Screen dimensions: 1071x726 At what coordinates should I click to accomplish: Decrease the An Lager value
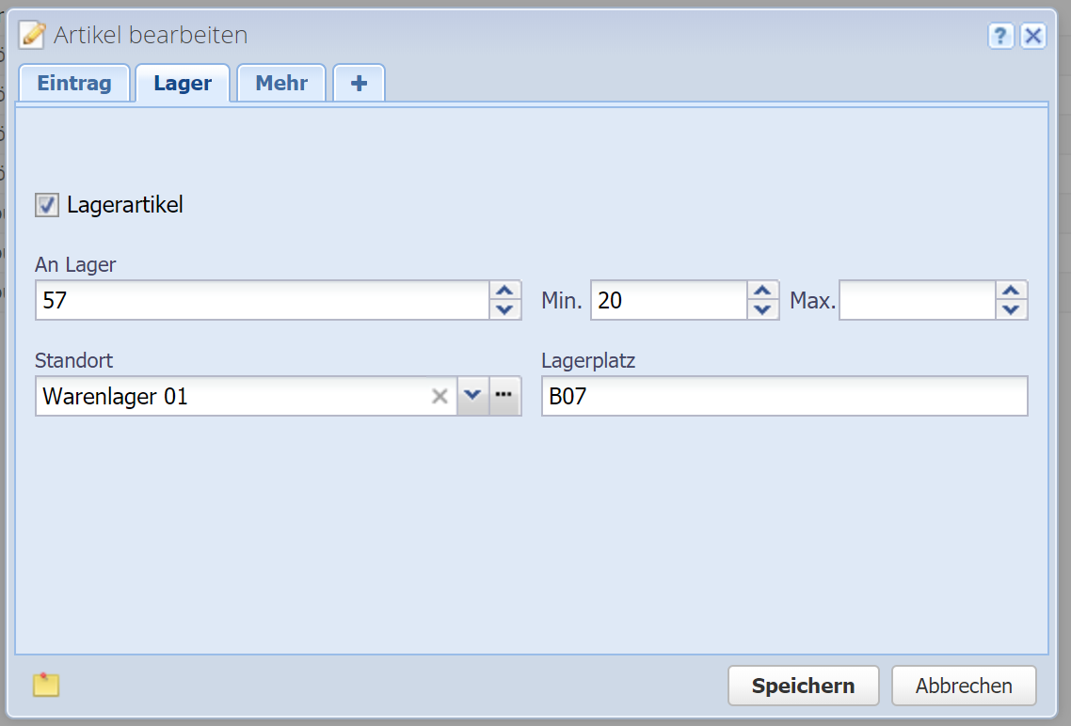pos(505,309)
